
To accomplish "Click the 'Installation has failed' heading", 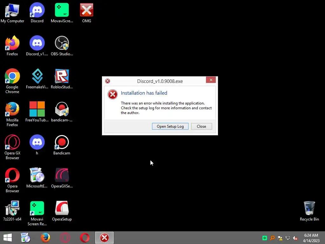I will click(x=144, y=93).
